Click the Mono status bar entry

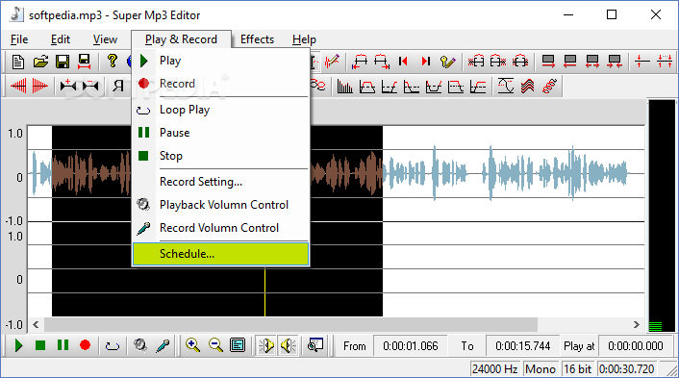tap(540, 369)
